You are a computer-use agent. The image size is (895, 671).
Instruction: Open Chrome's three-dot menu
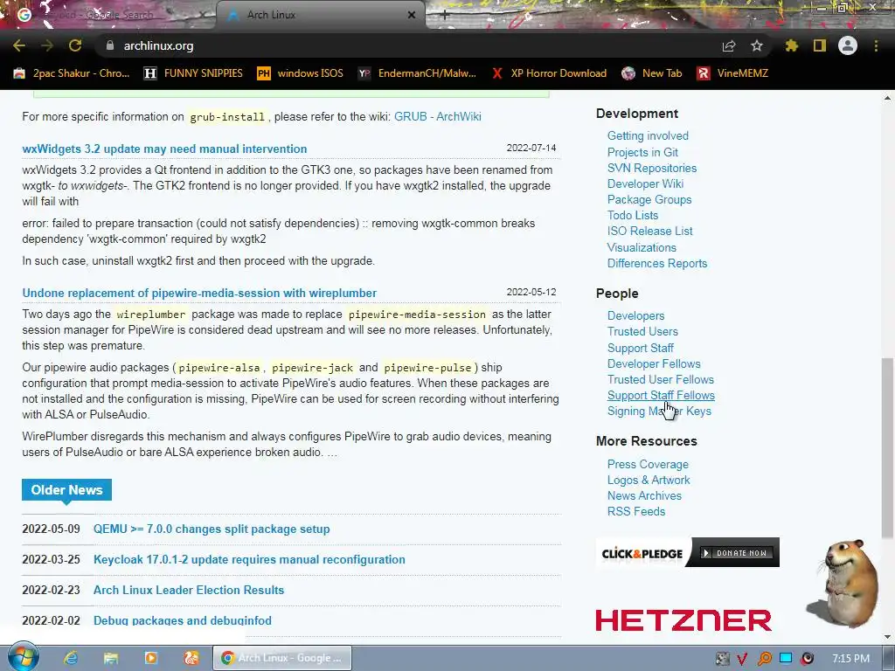point(876,45)
